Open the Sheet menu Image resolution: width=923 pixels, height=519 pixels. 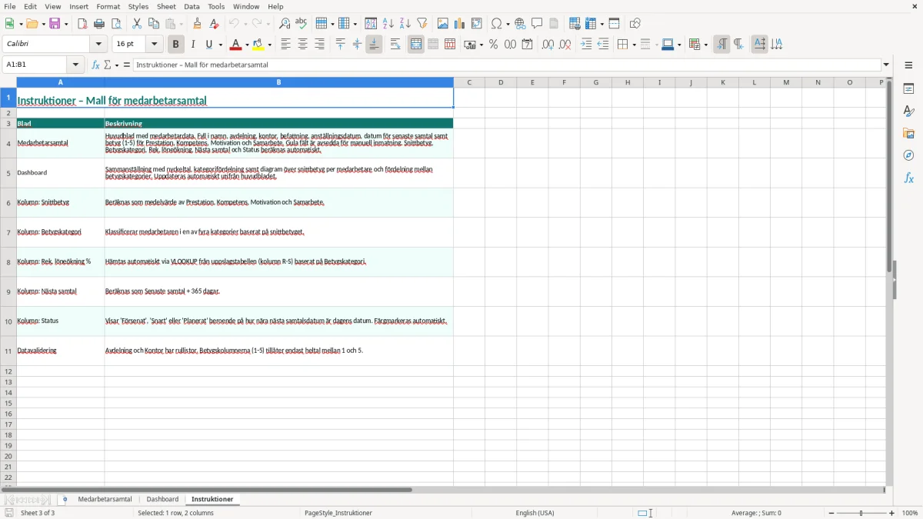[x=166, y=6]
